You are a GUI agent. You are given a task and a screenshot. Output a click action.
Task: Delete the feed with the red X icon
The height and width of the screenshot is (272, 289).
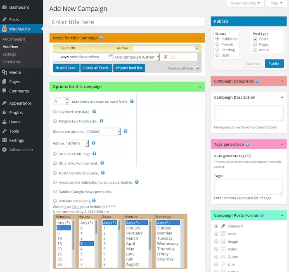tap(166, 57)
